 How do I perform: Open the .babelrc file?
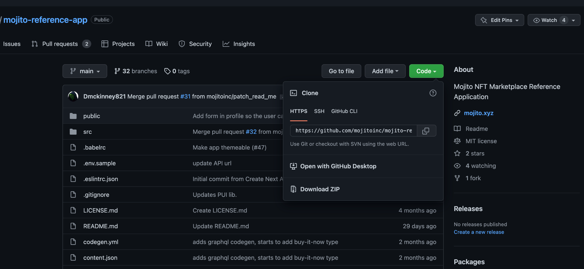pyautogui.click(x=94, y=147)
